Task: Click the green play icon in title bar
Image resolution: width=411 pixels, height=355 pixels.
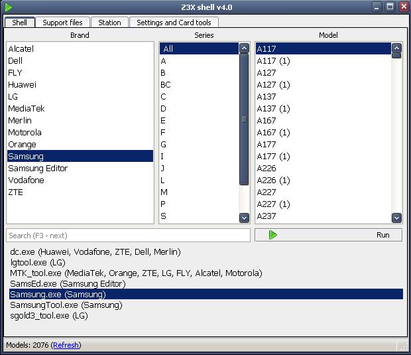Action: [x=8, y=7]
